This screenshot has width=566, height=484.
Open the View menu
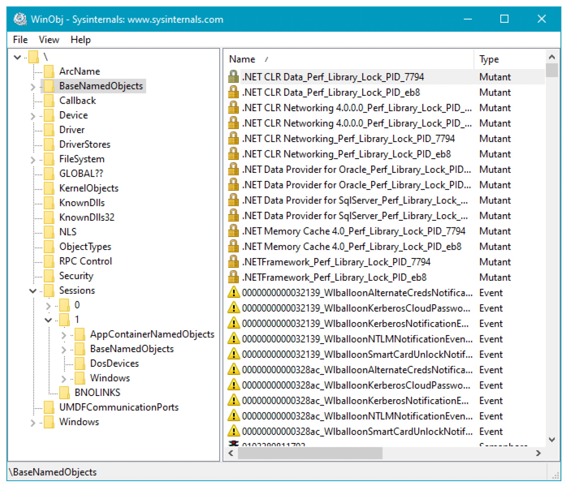click(49, 40)
